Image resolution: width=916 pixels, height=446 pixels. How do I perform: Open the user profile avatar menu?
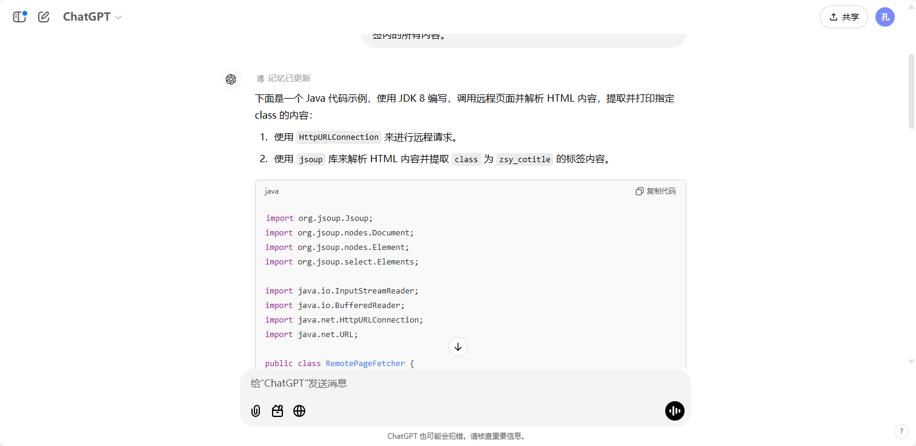(884, 17)
